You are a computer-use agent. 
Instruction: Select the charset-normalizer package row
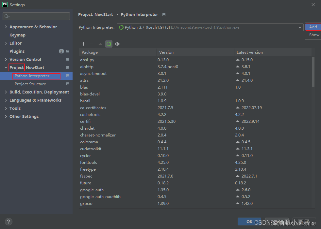[x=195, y=135]
